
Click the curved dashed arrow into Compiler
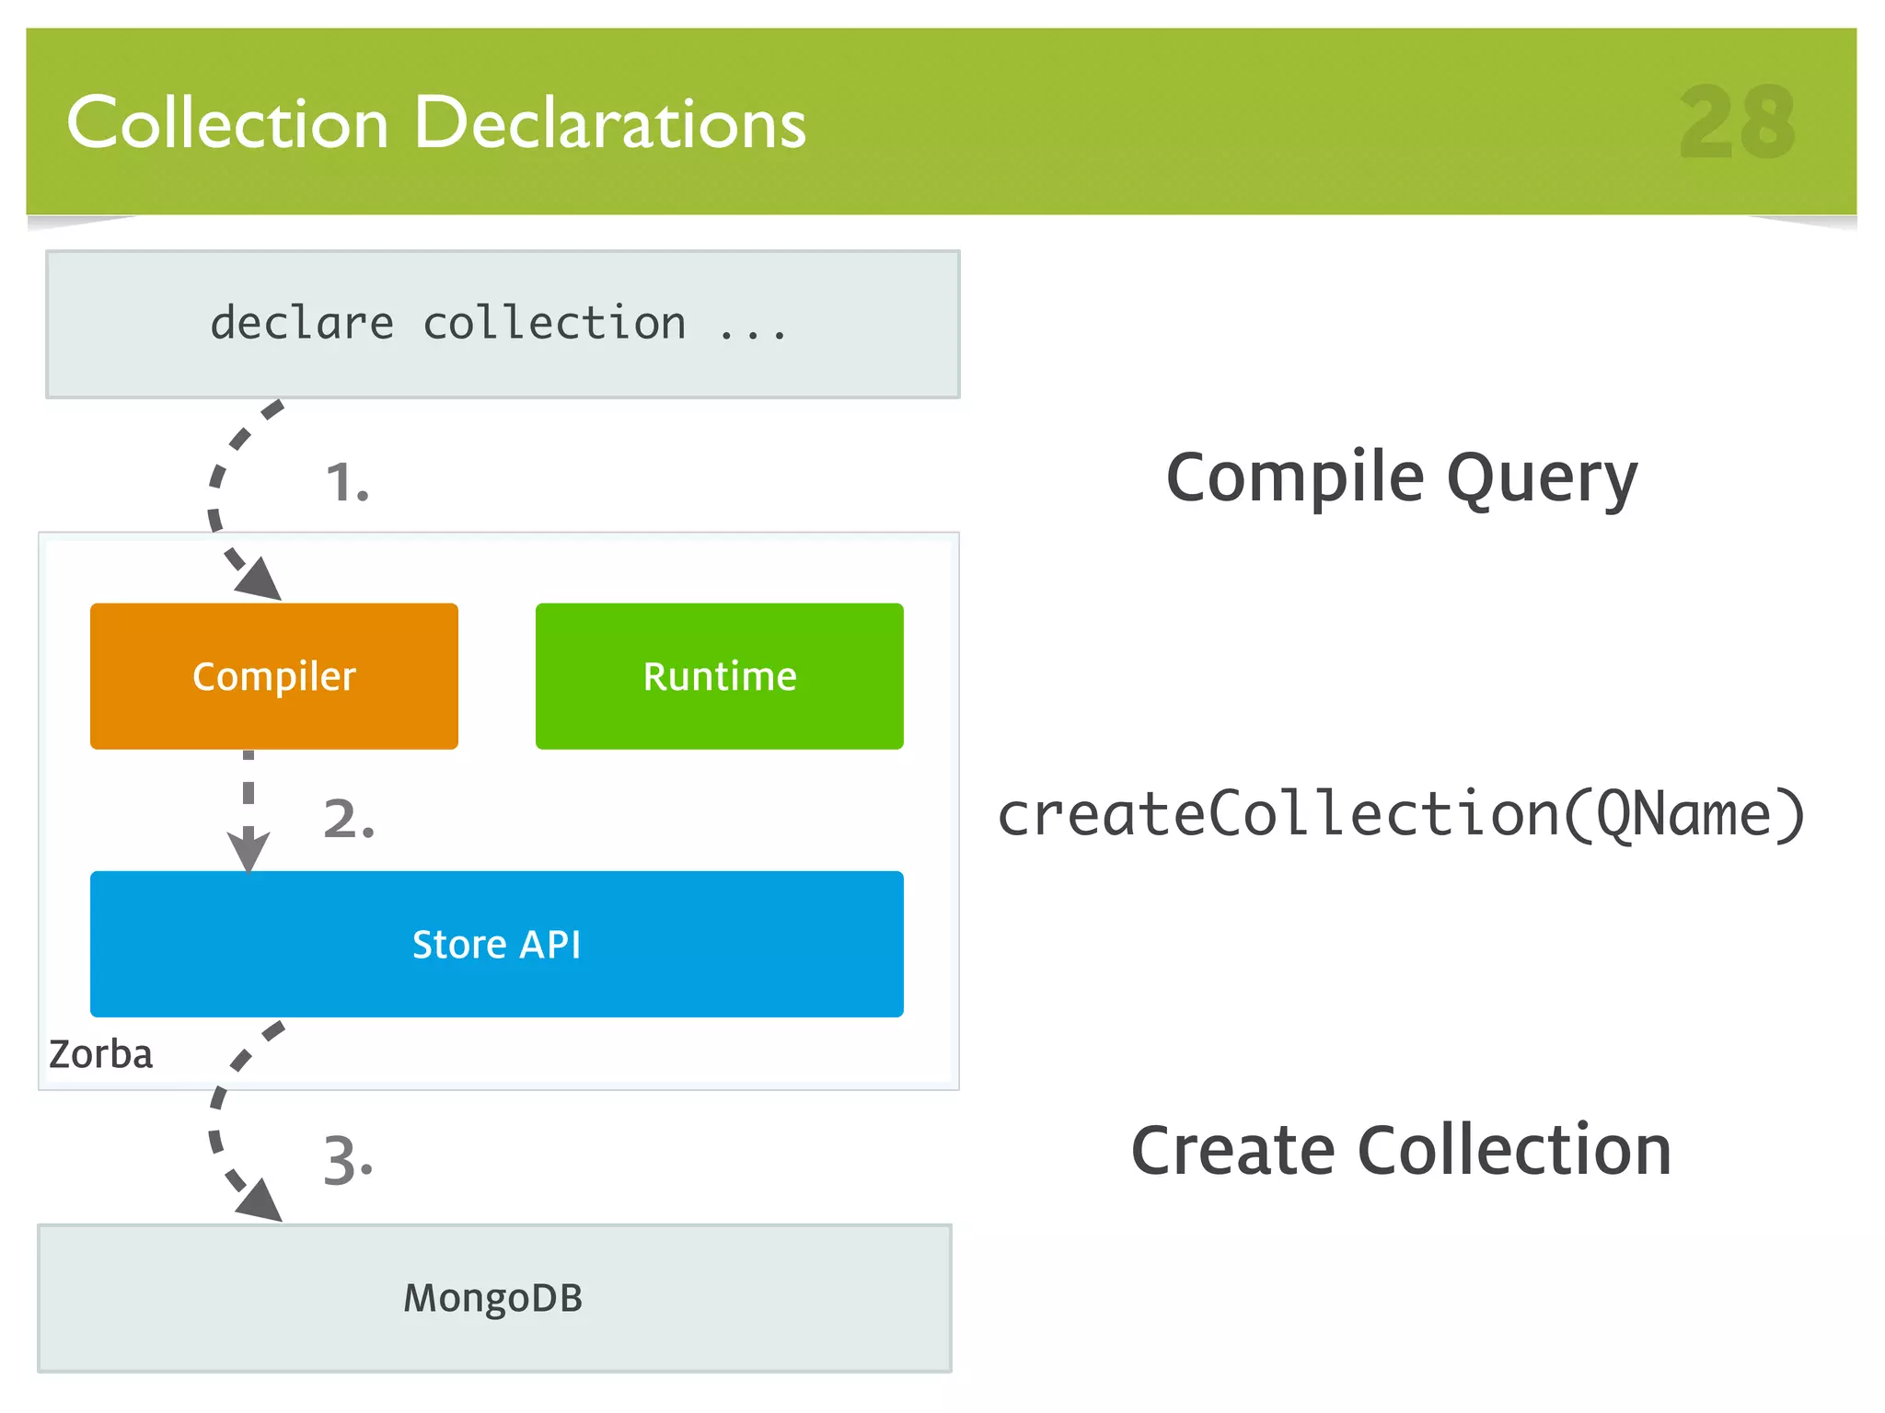pyautogui.click(x=217, y=478)
